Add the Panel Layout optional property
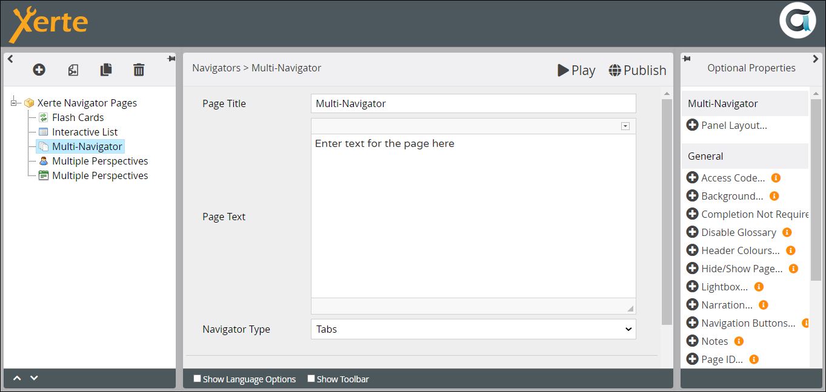 point(692,125)
